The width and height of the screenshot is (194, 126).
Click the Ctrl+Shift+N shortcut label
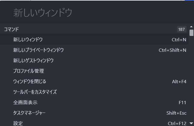coord(172,50)
